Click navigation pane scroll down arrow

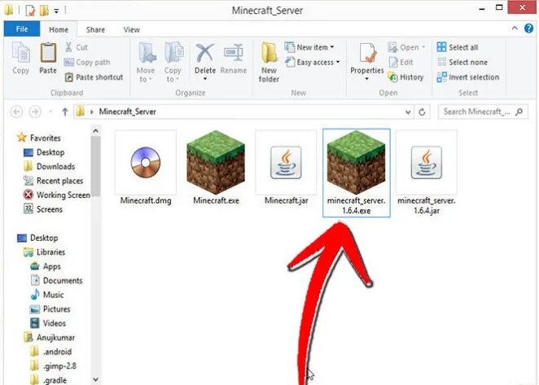[96, 379]
